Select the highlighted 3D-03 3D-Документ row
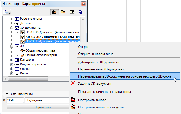This screenshot has height=114, width=181. click(53, 41)
